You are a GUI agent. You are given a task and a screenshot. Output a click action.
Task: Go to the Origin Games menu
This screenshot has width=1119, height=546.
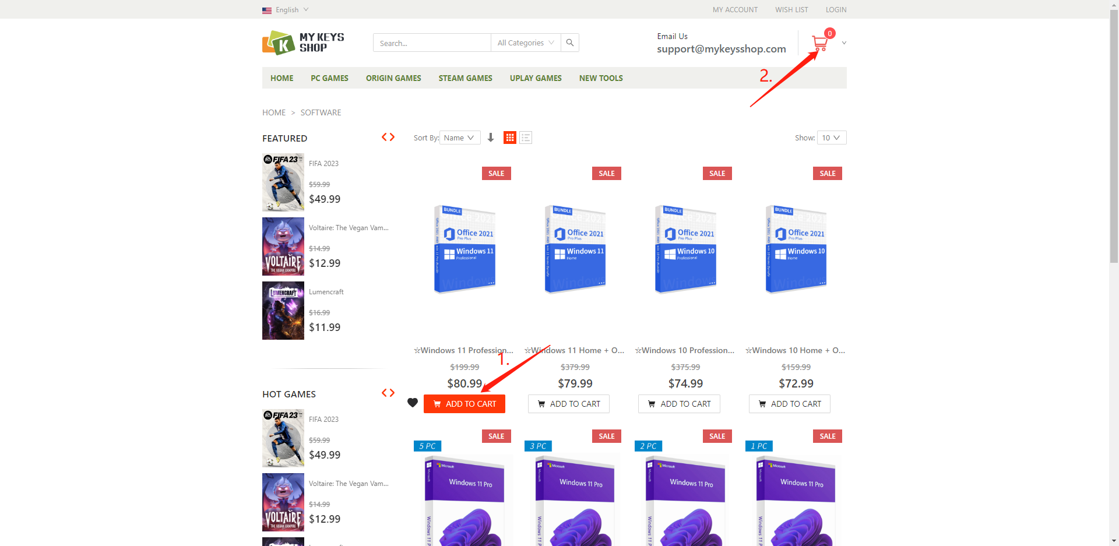(x=393, y=78)
